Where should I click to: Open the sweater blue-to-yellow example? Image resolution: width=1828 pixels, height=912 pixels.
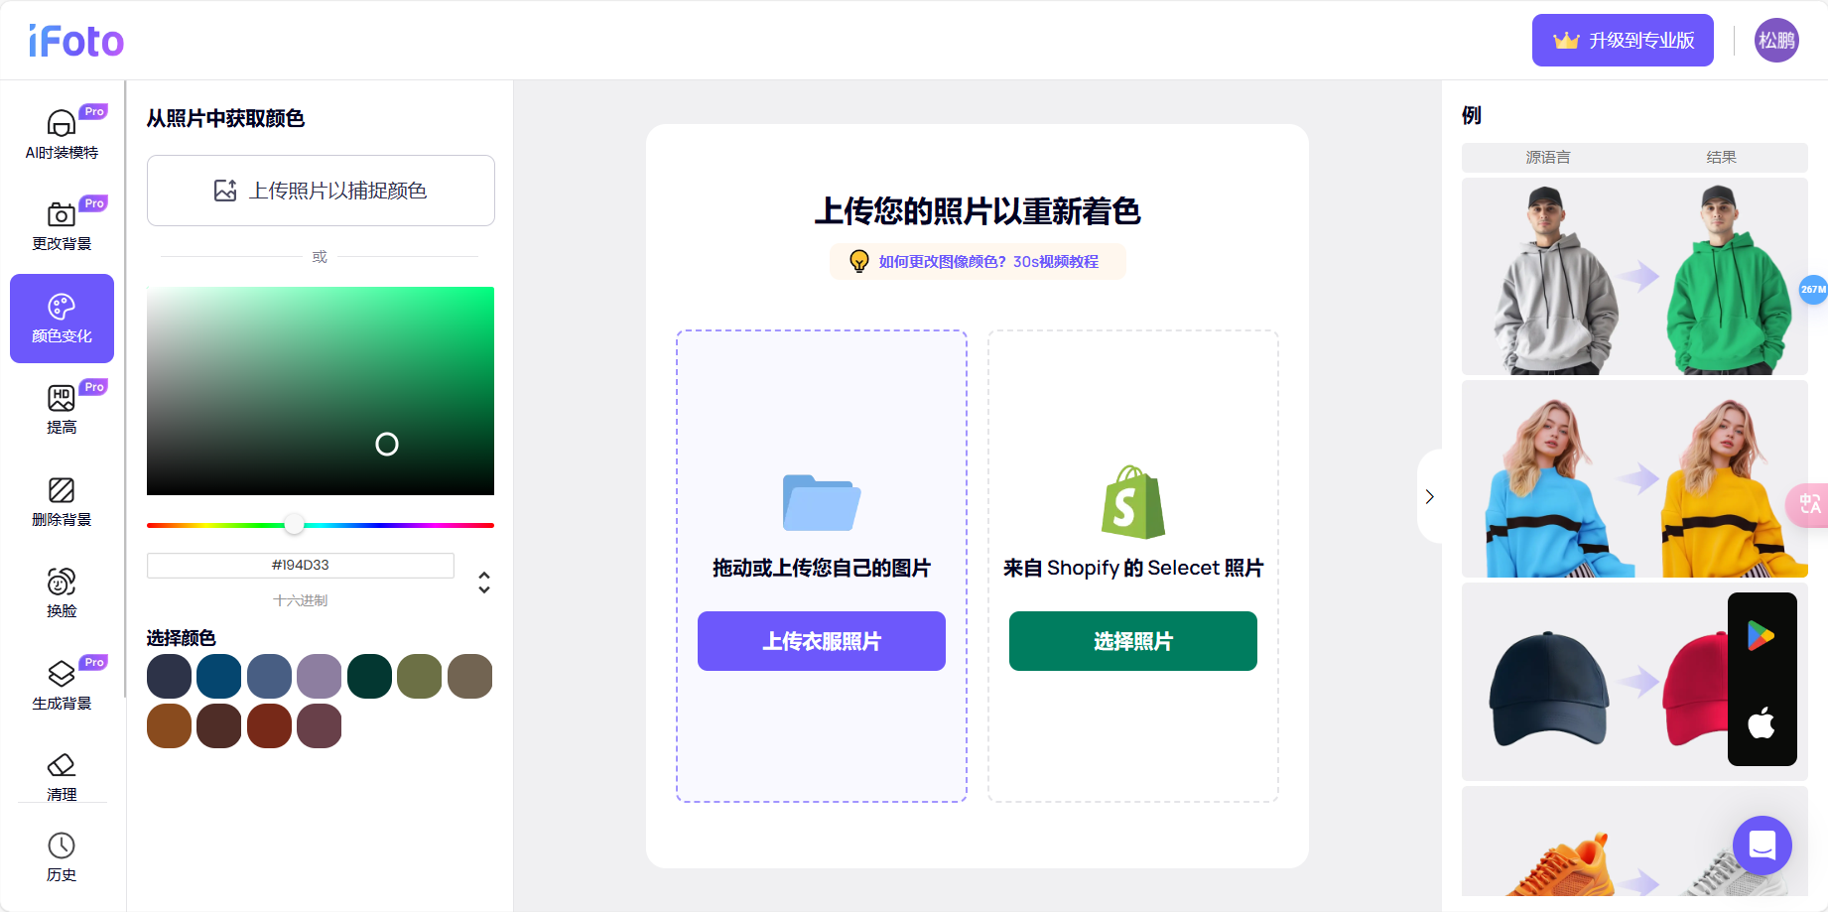tap(1634, 478)
